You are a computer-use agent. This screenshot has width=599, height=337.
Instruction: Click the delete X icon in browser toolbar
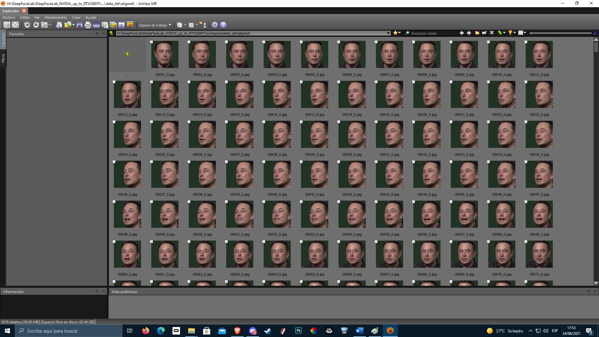pyautogui.click(x=492, y=33)
